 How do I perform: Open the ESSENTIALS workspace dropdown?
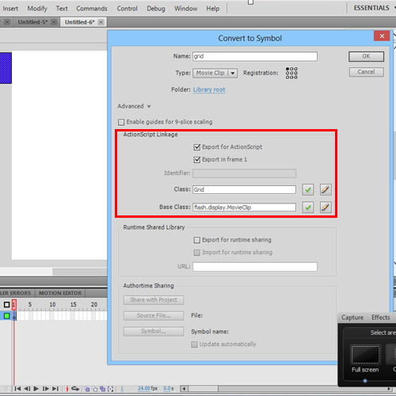tap(375, 8)
